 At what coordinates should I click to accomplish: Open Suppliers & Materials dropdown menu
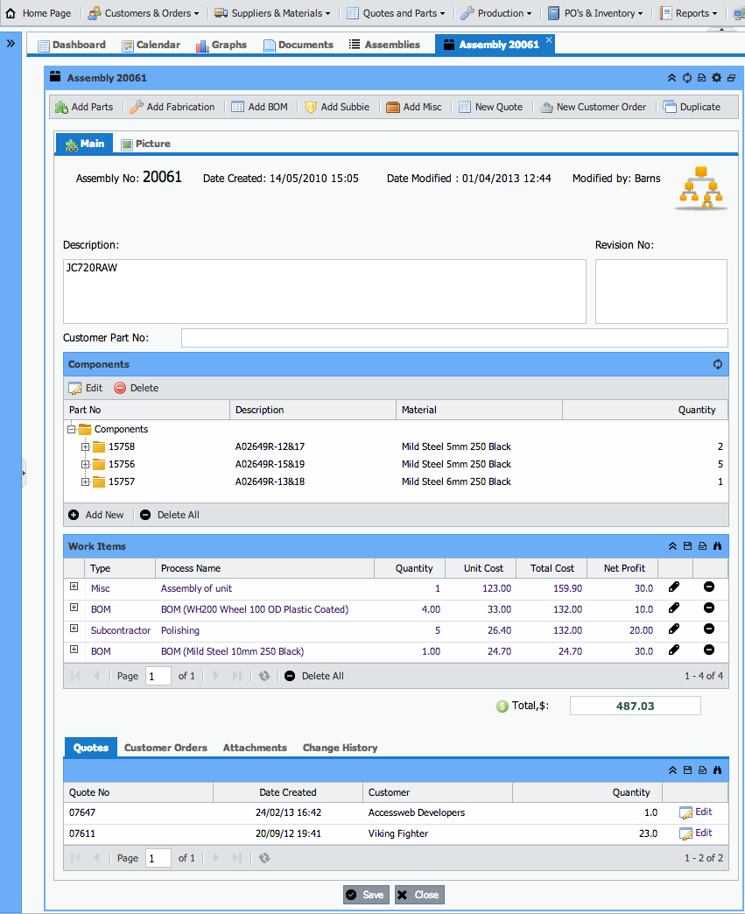[272, 13]
